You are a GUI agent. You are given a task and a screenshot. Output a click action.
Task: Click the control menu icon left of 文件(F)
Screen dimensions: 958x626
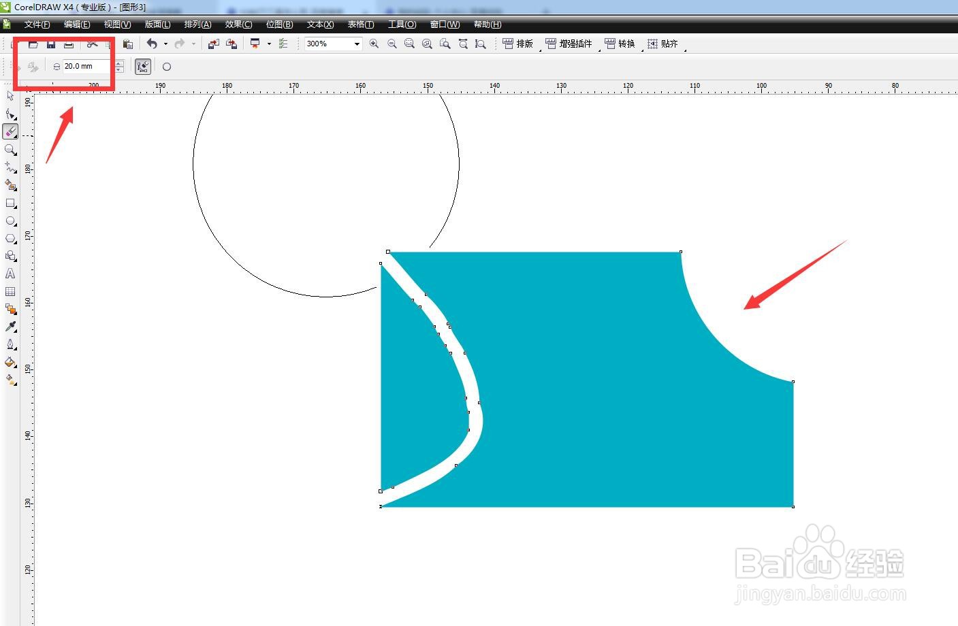click(x=7, y=24)
